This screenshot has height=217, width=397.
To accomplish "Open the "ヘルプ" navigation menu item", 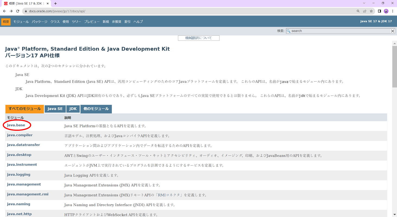I will click(138, 21).
